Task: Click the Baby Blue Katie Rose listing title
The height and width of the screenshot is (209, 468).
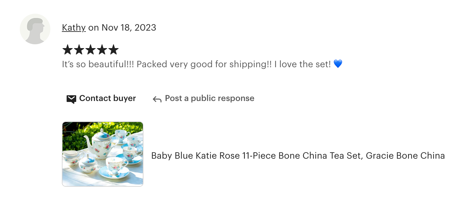Action: (x=257, y=156)
